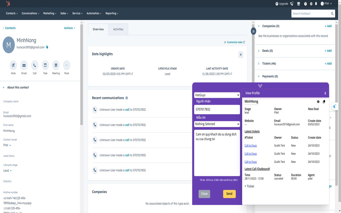The image size is (341, 213).
Task: Add a deal with + Add
Action: [328, 51]
